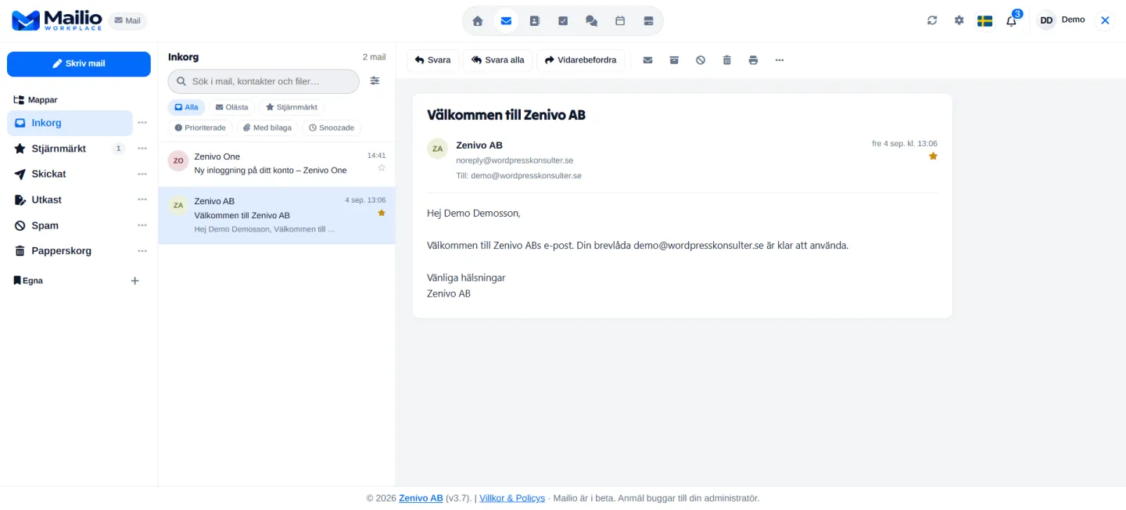Open the Chat bubbles module icon
Viewport: 1126px width, 510px height.
(x=591, y=21)
